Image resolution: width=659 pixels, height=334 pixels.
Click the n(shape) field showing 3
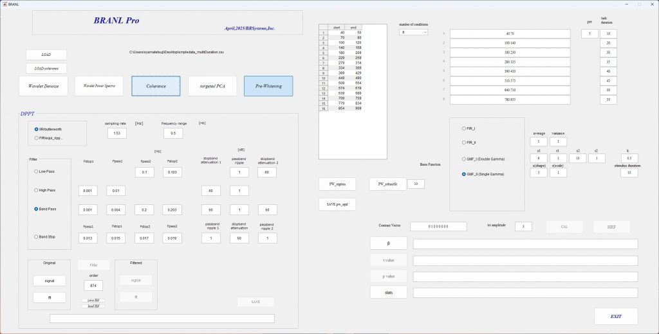coord(539,172)
